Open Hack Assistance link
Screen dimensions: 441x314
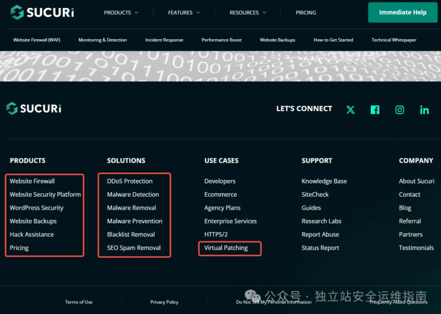click(32, 234)
